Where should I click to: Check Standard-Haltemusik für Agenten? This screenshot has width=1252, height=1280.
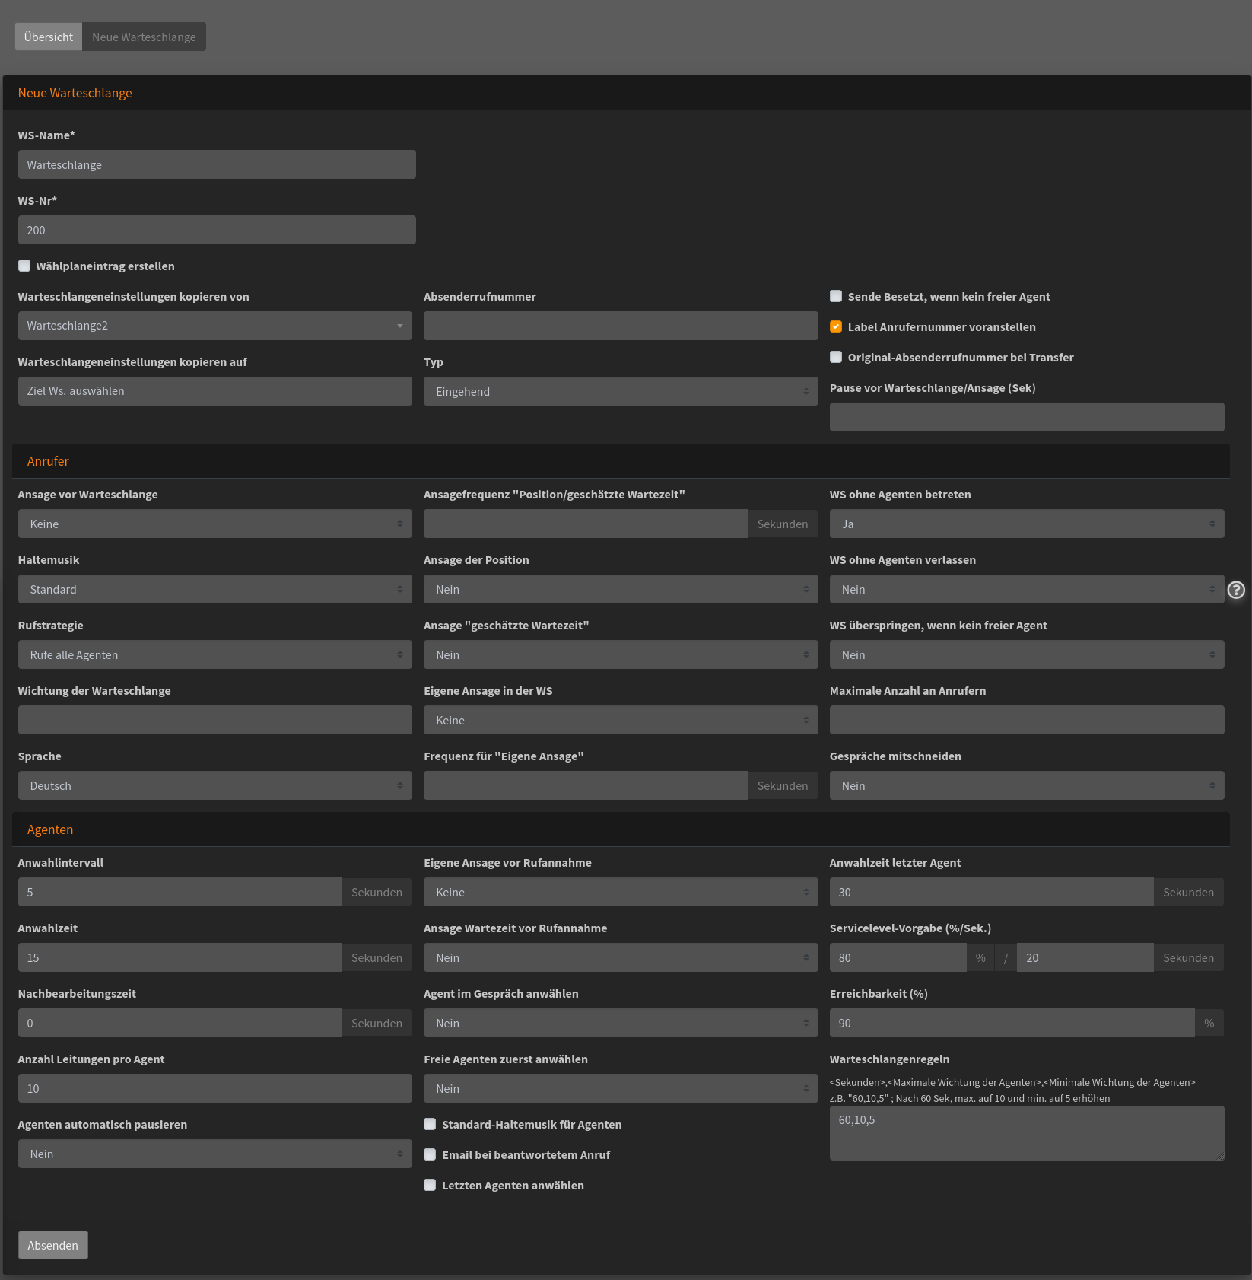430,1124
